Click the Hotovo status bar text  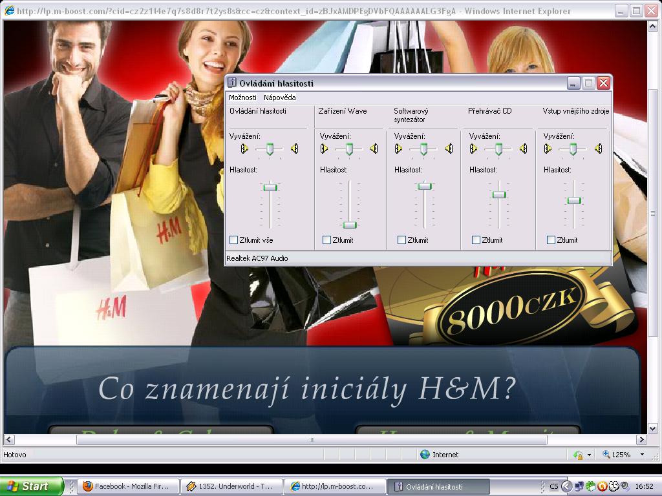[15, 455]
